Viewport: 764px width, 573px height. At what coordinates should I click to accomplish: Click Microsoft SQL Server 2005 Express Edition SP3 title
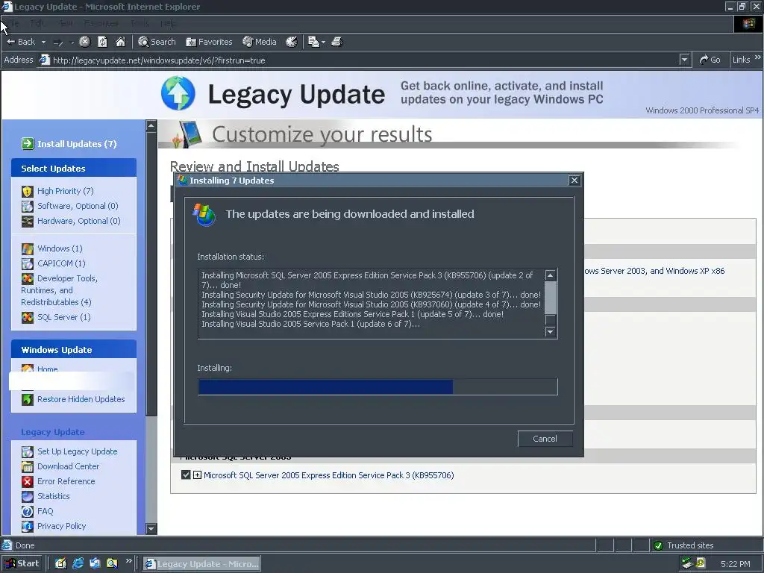click(329, 475)
